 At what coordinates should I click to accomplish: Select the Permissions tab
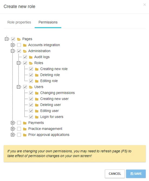click(48, 22)
